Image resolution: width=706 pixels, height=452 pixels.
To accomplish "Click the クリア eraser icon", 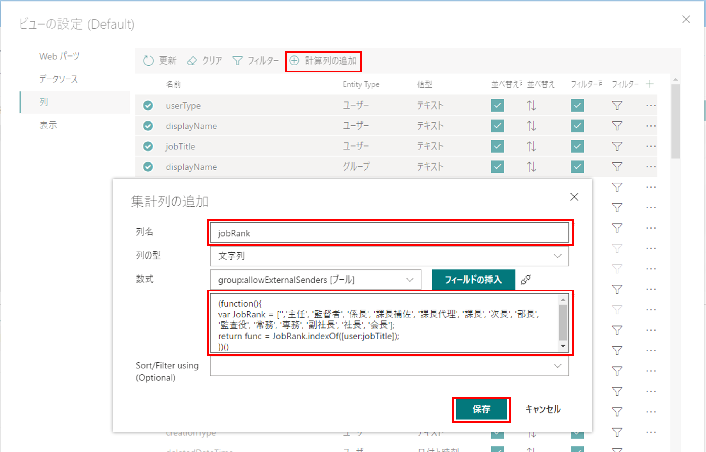I will (x=192, y=61).
